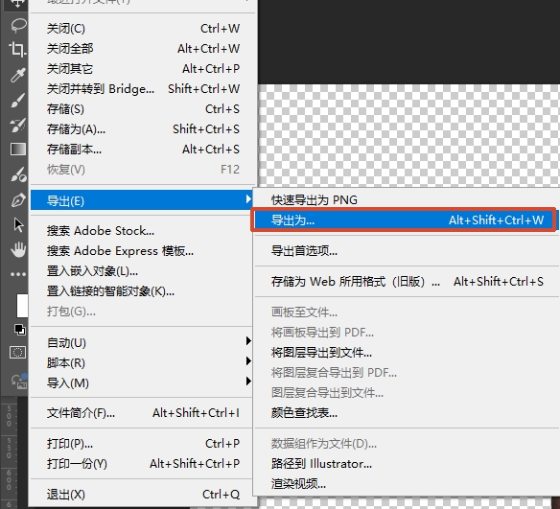The width and height of the screenshot is (560, 509).
Task: Click 画板至文件... submenu item
Action: (407, 312)
